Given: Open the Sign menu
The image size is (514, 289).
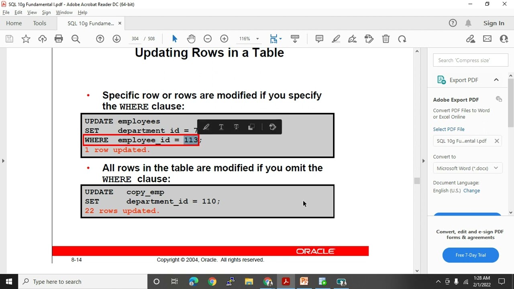Looking at the screenshot, I should pyautogui.click(x=46, y=12).
